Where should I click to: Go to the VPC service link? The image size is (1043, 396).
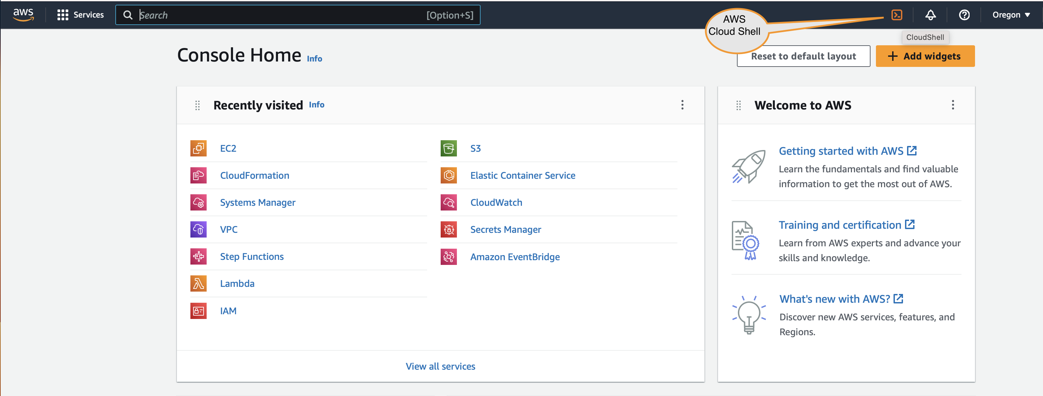coord(229,229)
